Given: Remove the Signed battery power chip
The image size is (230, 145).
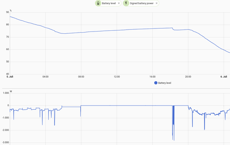Looking at the screenshot, I should 157,3.
